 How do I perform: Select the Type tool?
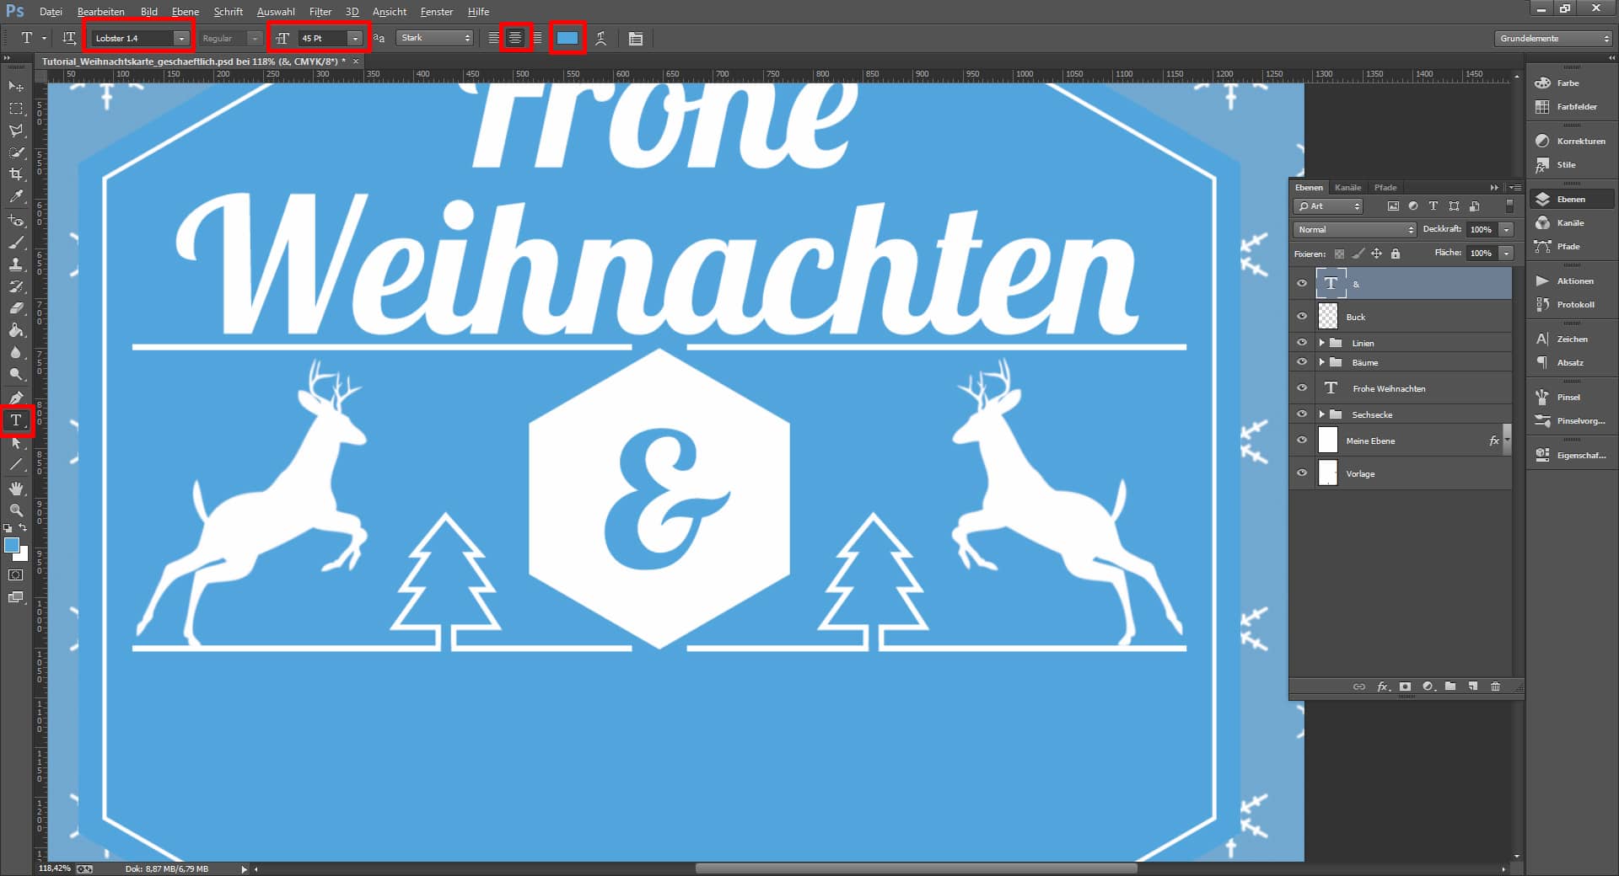click(x=15, y=420)
